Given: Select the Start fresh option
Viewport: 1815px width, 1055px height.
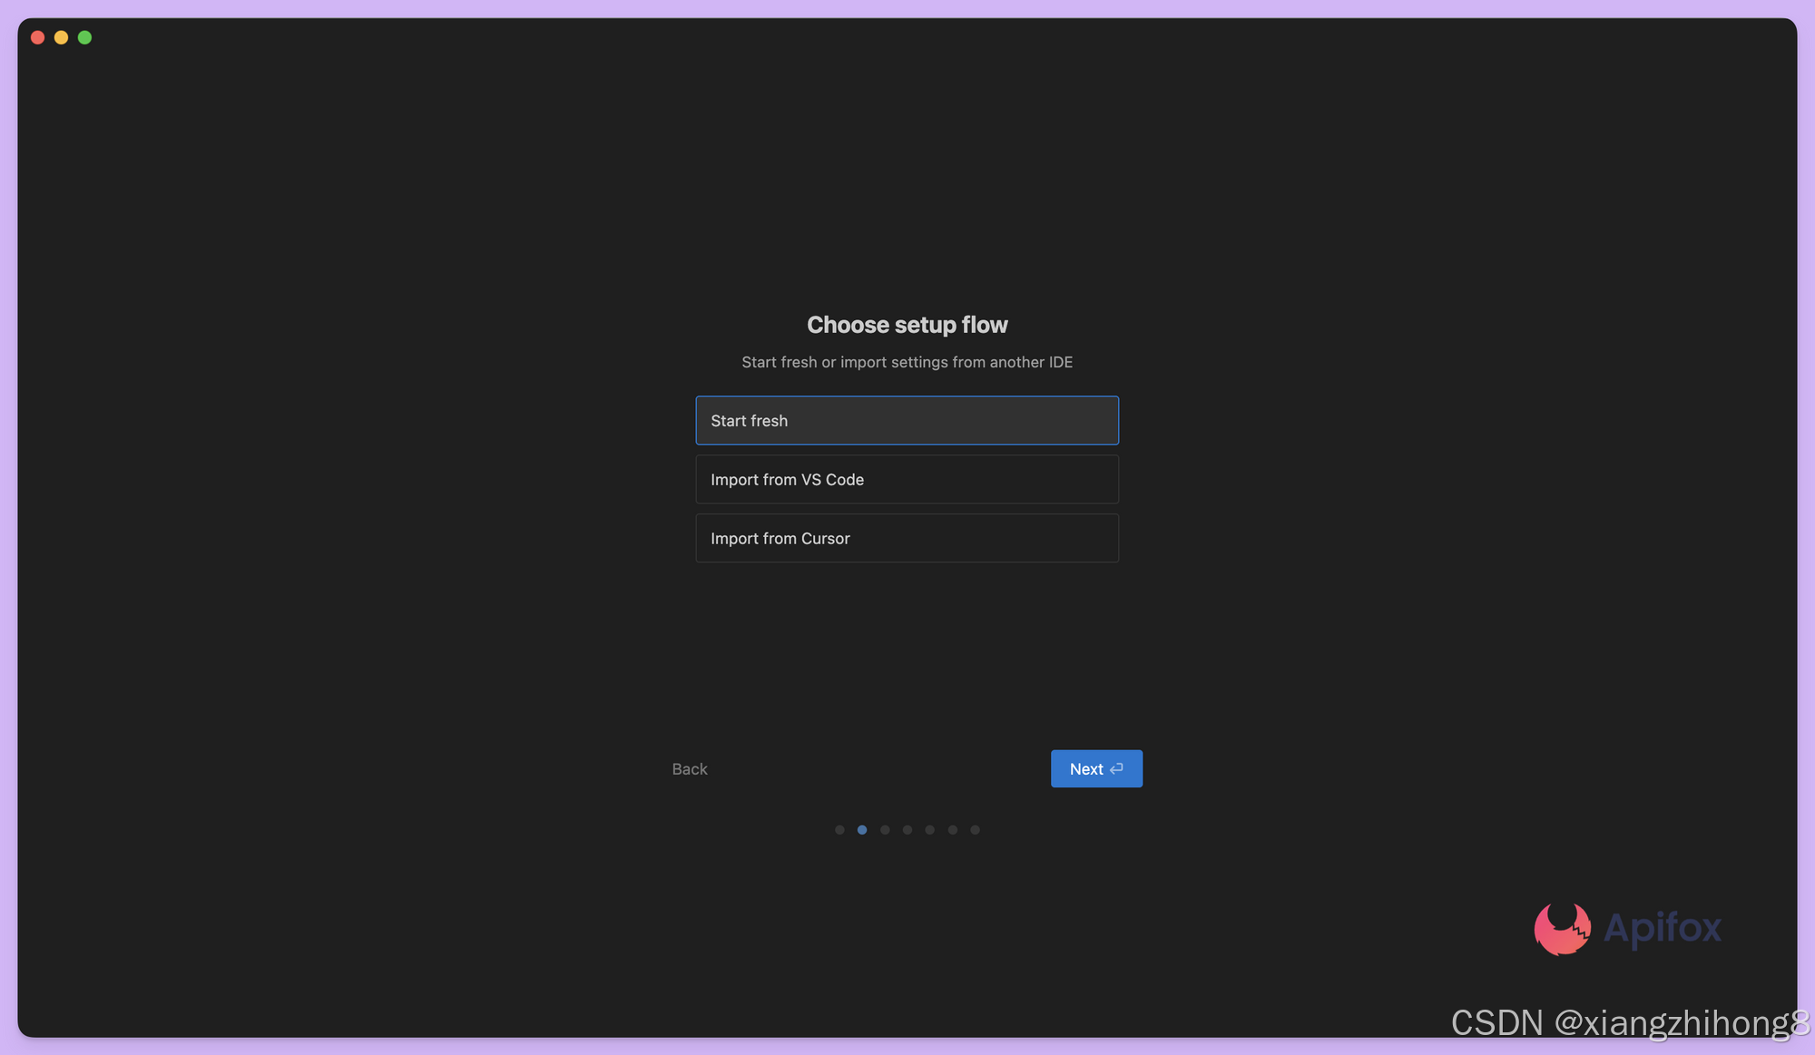Looking at the screenshot, I should point(907,420).
